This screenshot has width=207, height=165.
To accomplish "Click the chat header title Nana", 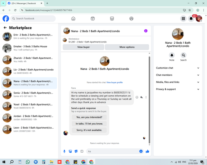I will click(95, 31).
